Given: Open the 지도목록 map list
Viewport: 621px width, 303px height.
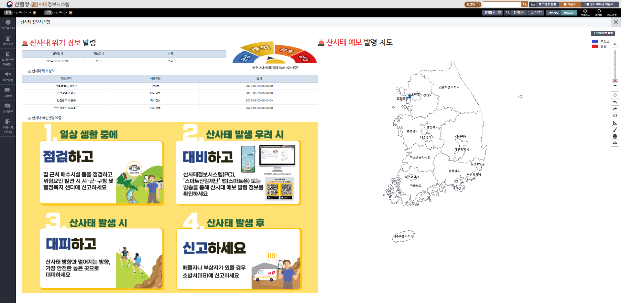Looking at the screenshot, I should [x=612, y=13].
